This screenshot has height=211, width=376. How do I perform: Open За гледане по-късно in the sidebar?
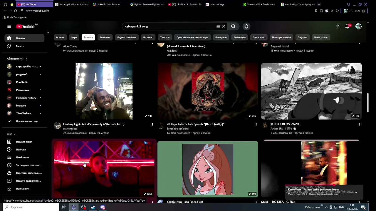(24, 165)
